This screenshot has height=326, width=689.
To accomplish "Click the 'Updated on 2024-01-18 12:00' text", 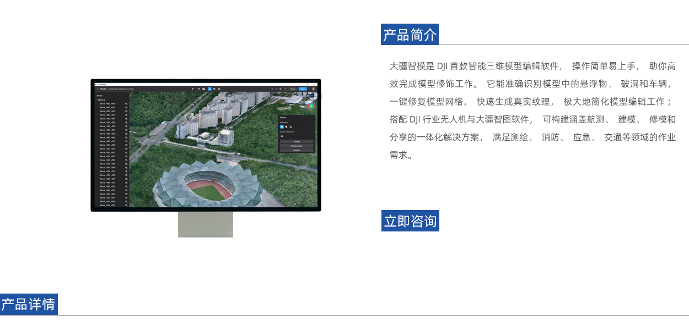I will [x=121, y=89].
